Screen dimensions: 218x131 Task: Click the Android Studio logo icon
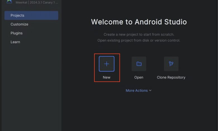9,2
